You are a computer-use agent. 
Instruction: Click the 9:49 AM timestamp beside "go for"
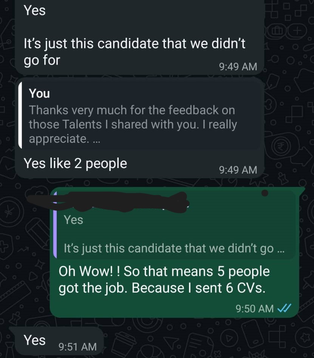point(238,66)
